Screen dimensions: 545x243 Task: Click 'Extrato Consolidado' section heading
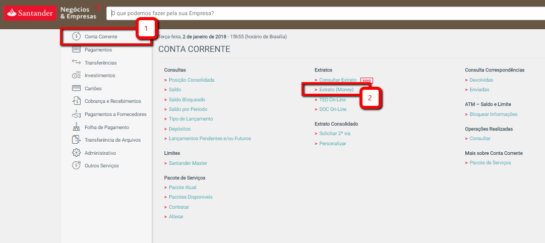point(336,124)
